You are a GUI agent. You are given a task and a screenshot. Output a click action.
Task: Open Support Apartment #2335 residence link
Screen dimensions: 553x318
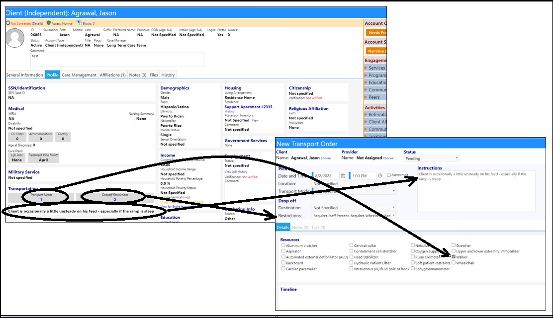click(x=248, y=107)
